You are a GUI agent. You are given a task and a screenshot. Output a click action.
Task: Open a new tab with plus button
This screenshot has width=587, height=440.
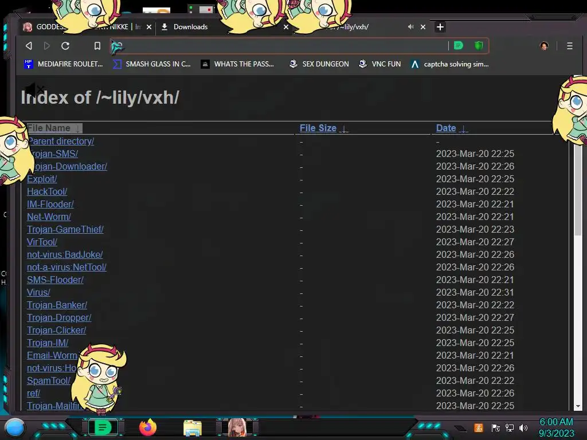[440, 27]
